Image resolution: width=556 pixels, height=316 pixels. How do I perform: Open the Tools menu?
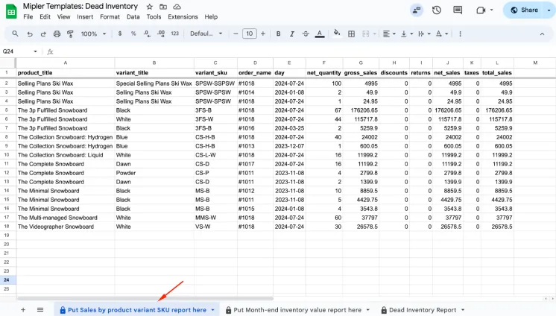pos(154,16)
